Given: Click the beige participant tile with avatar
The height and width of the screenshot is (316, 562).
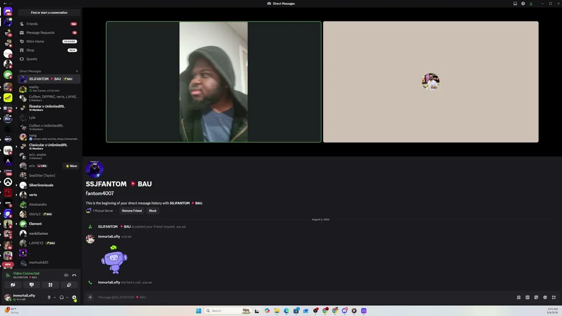Looking at the screenshot, I should point(431,82).
